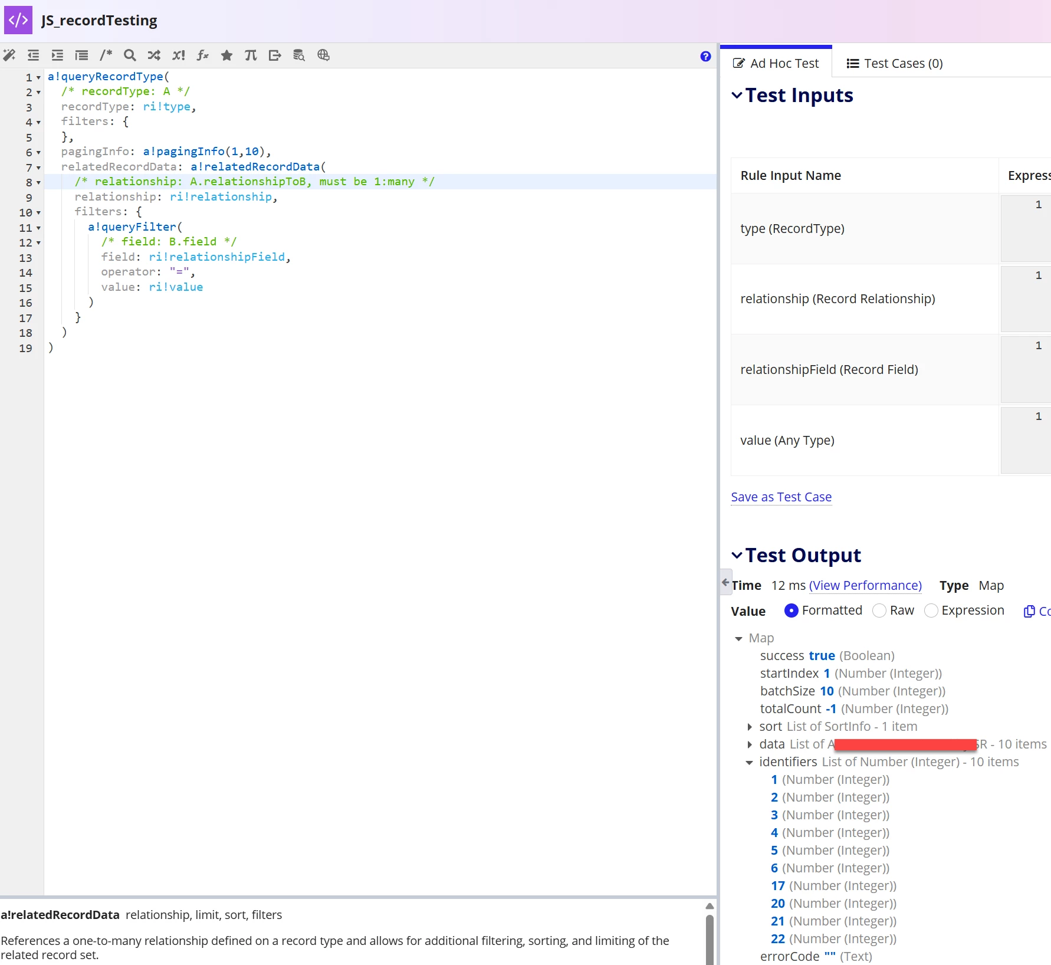
Task: Collapse the identifiers list node
Action: click(x=749, y=763)
